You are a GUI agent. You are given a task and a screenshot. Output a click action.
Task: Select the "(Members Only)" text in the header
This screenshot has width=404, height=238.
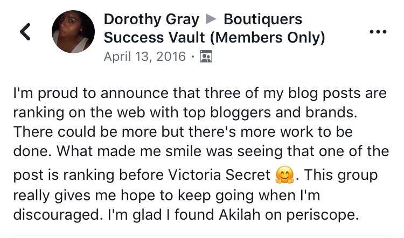click(x=267, y=38)
